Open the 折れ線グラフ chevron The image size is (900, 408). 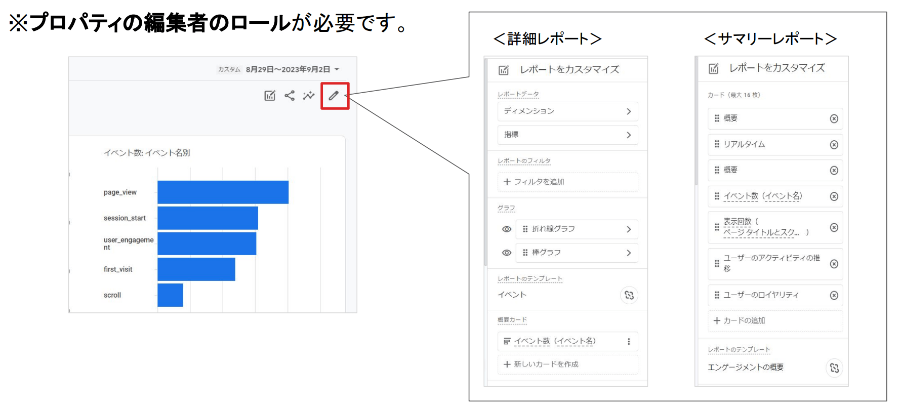point(629,229)
